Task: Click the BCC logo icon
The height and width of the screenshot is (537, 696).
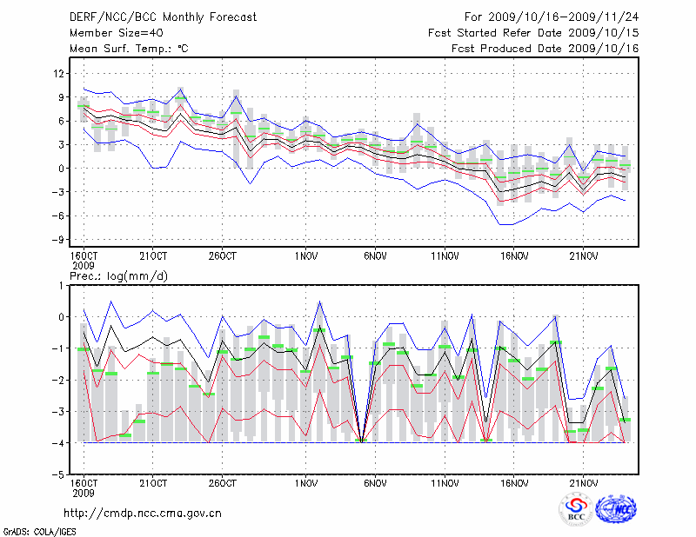Action: [576, 509]
